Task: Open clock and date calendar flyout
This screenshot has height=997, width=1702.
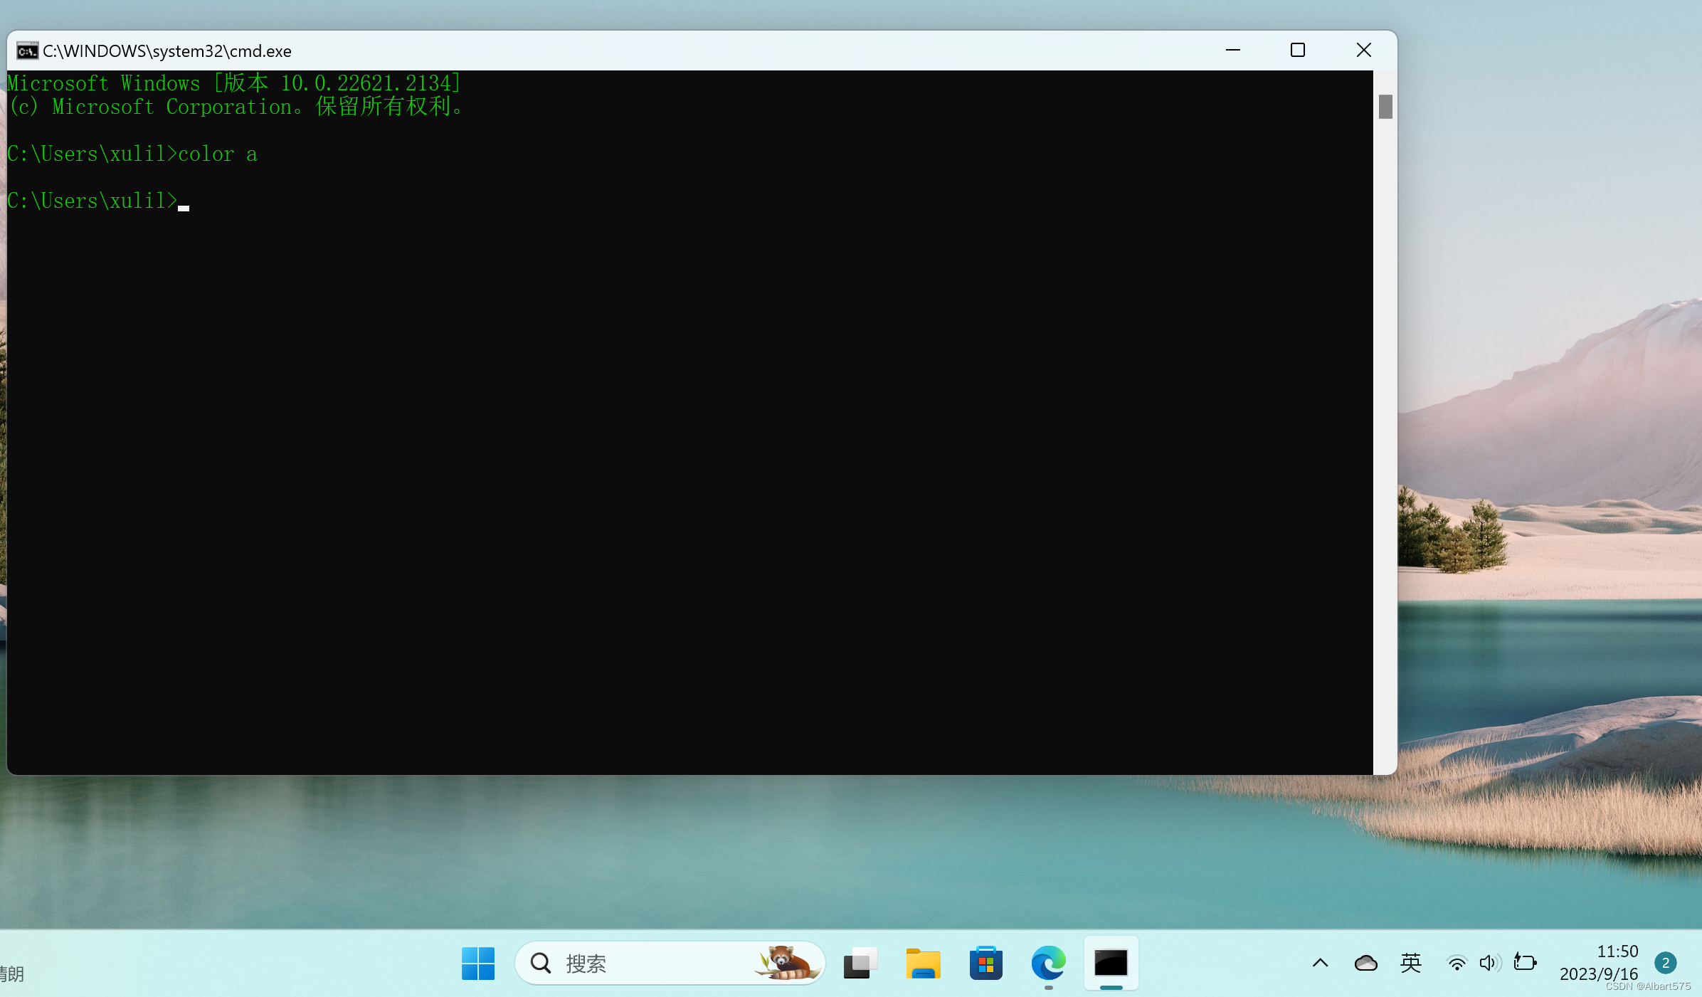Action: pyautogui.click(x=1598, y=962)
